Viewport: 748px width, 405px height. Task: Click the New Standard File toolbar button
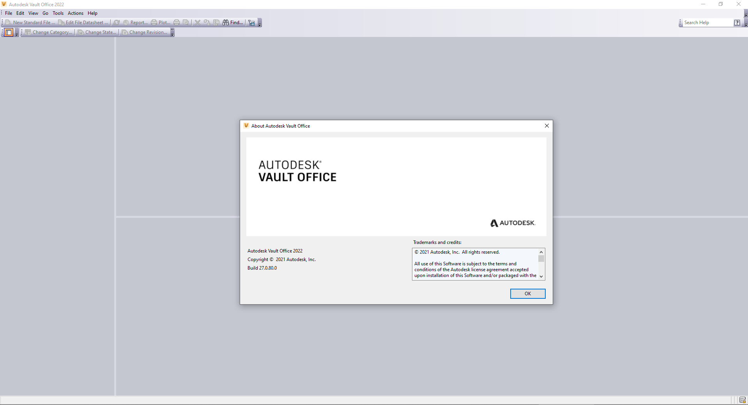point(30,23)
